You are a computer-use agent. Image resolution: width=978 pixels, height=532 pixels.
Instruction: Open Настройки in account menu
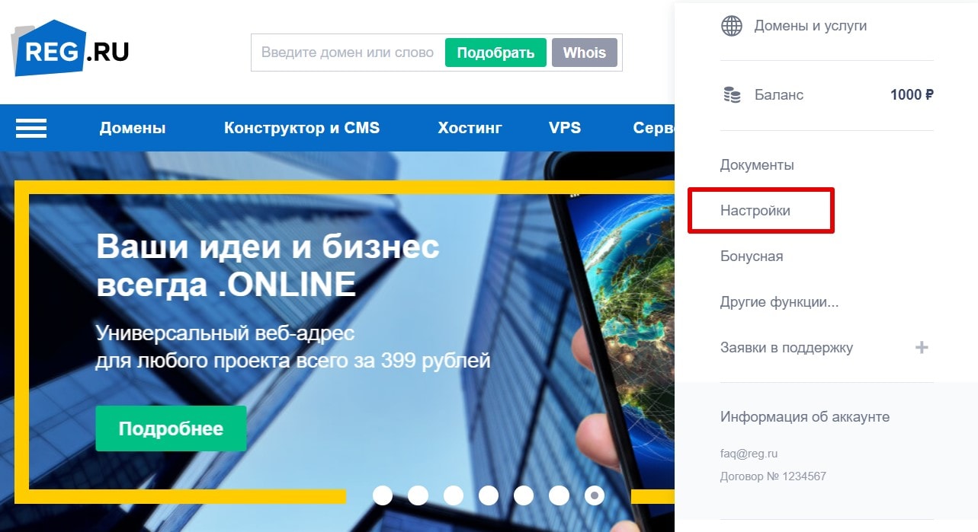(x=755, y=211)
